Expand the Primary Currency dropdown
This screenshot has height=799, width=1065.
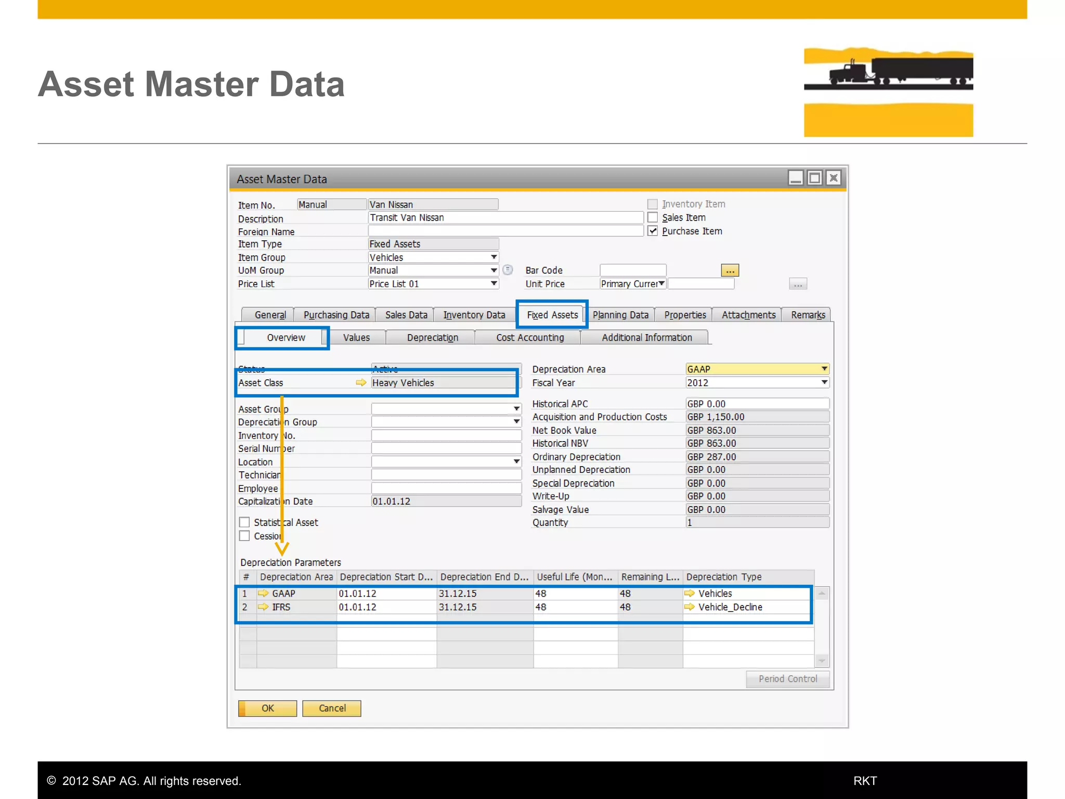tap(661, 283)
